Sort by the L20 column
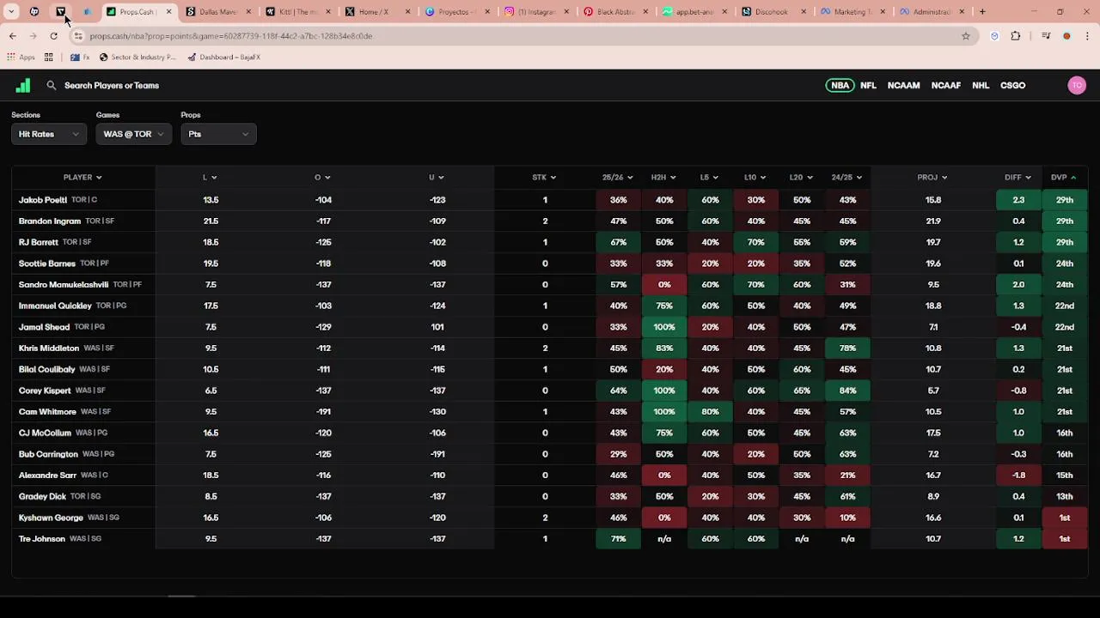Screen dimensions: 1100x618 point(800,178)
